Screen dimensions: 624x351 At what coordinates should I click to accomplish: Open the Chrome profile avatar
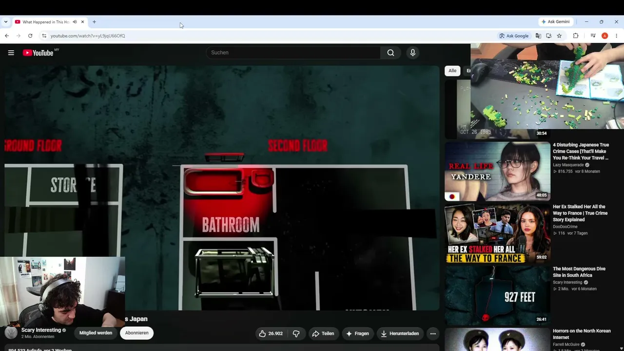pyautogui.click(x=604, y=36)
